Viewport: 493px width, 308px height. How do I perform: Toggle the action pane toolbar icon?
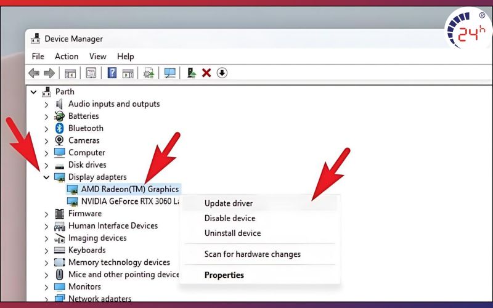click(128, 73)
